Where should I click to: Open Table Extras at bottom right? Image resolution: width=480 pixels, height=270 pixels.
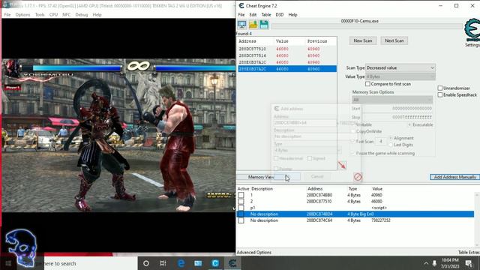click(x=469, y=252)
